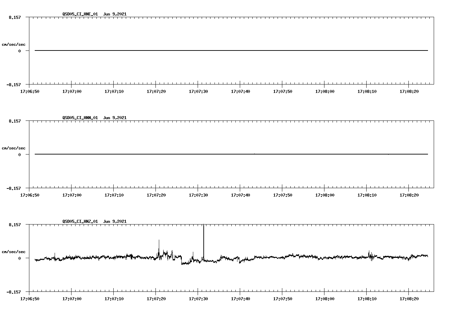Click the Jun 9,2021 date above HNN plot
The image size is (458, 311).
pyautogui.click(x=115, y=118)
